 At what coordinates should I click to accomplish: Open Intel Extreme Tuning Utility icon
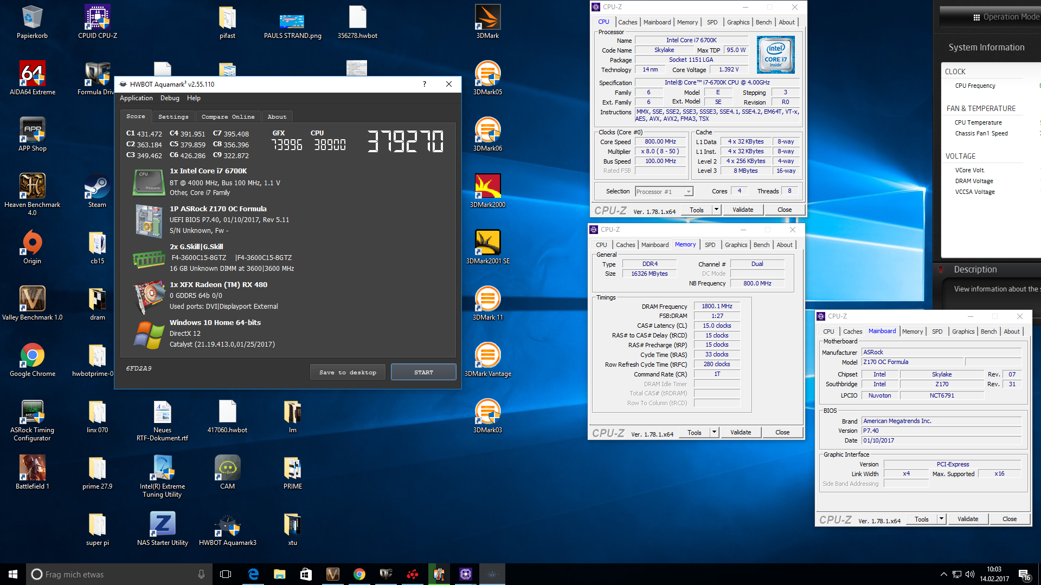tap(163, 477)
